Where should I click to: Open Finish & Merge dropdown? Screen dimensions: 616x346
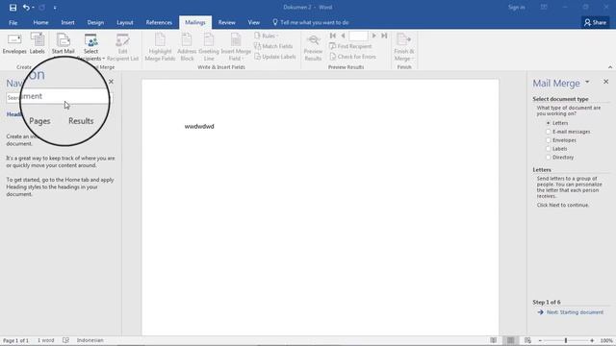coord(404,47)
